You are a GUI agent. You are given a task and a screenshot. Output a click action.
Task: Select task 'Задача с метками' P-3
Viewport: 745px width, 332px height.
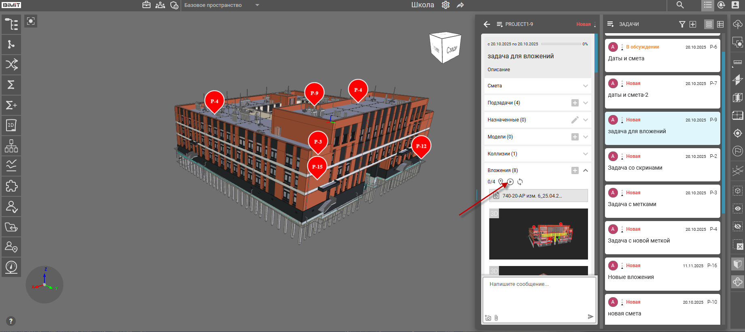tap(662, 201)
